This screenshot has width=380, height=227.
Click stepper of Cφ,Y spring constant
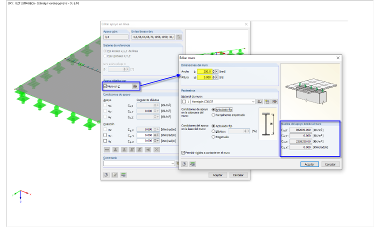(155, 135)
